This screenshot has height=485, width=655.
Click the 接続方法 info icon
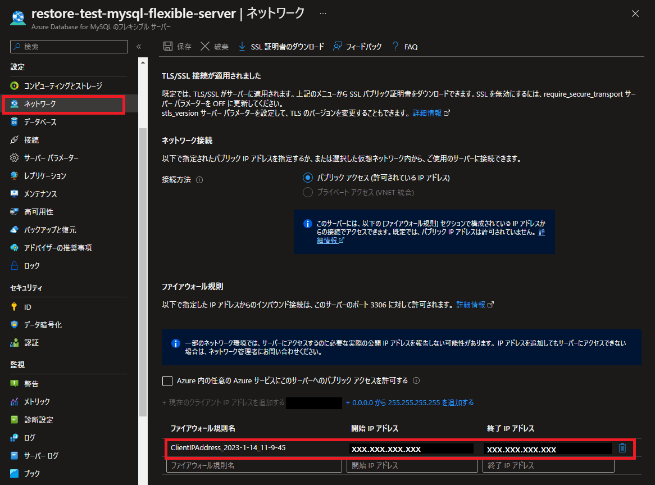[199, 180]
